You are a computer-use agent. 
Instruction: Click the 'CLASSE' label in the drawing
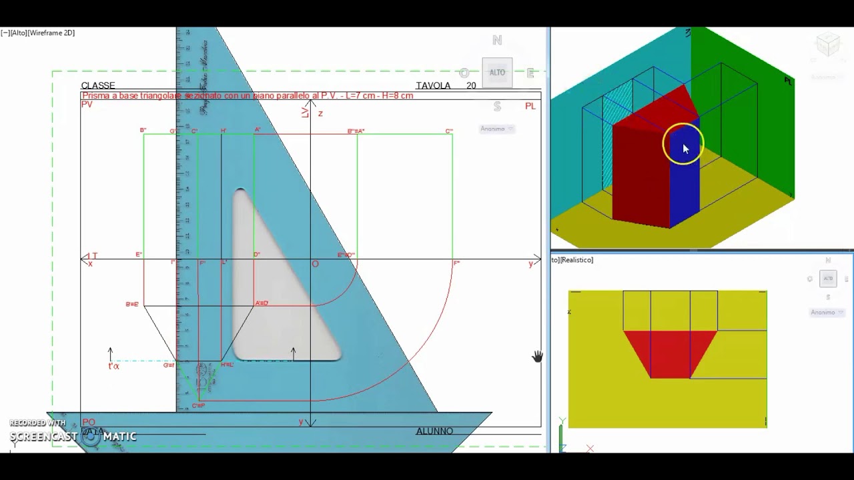(98, 85)
